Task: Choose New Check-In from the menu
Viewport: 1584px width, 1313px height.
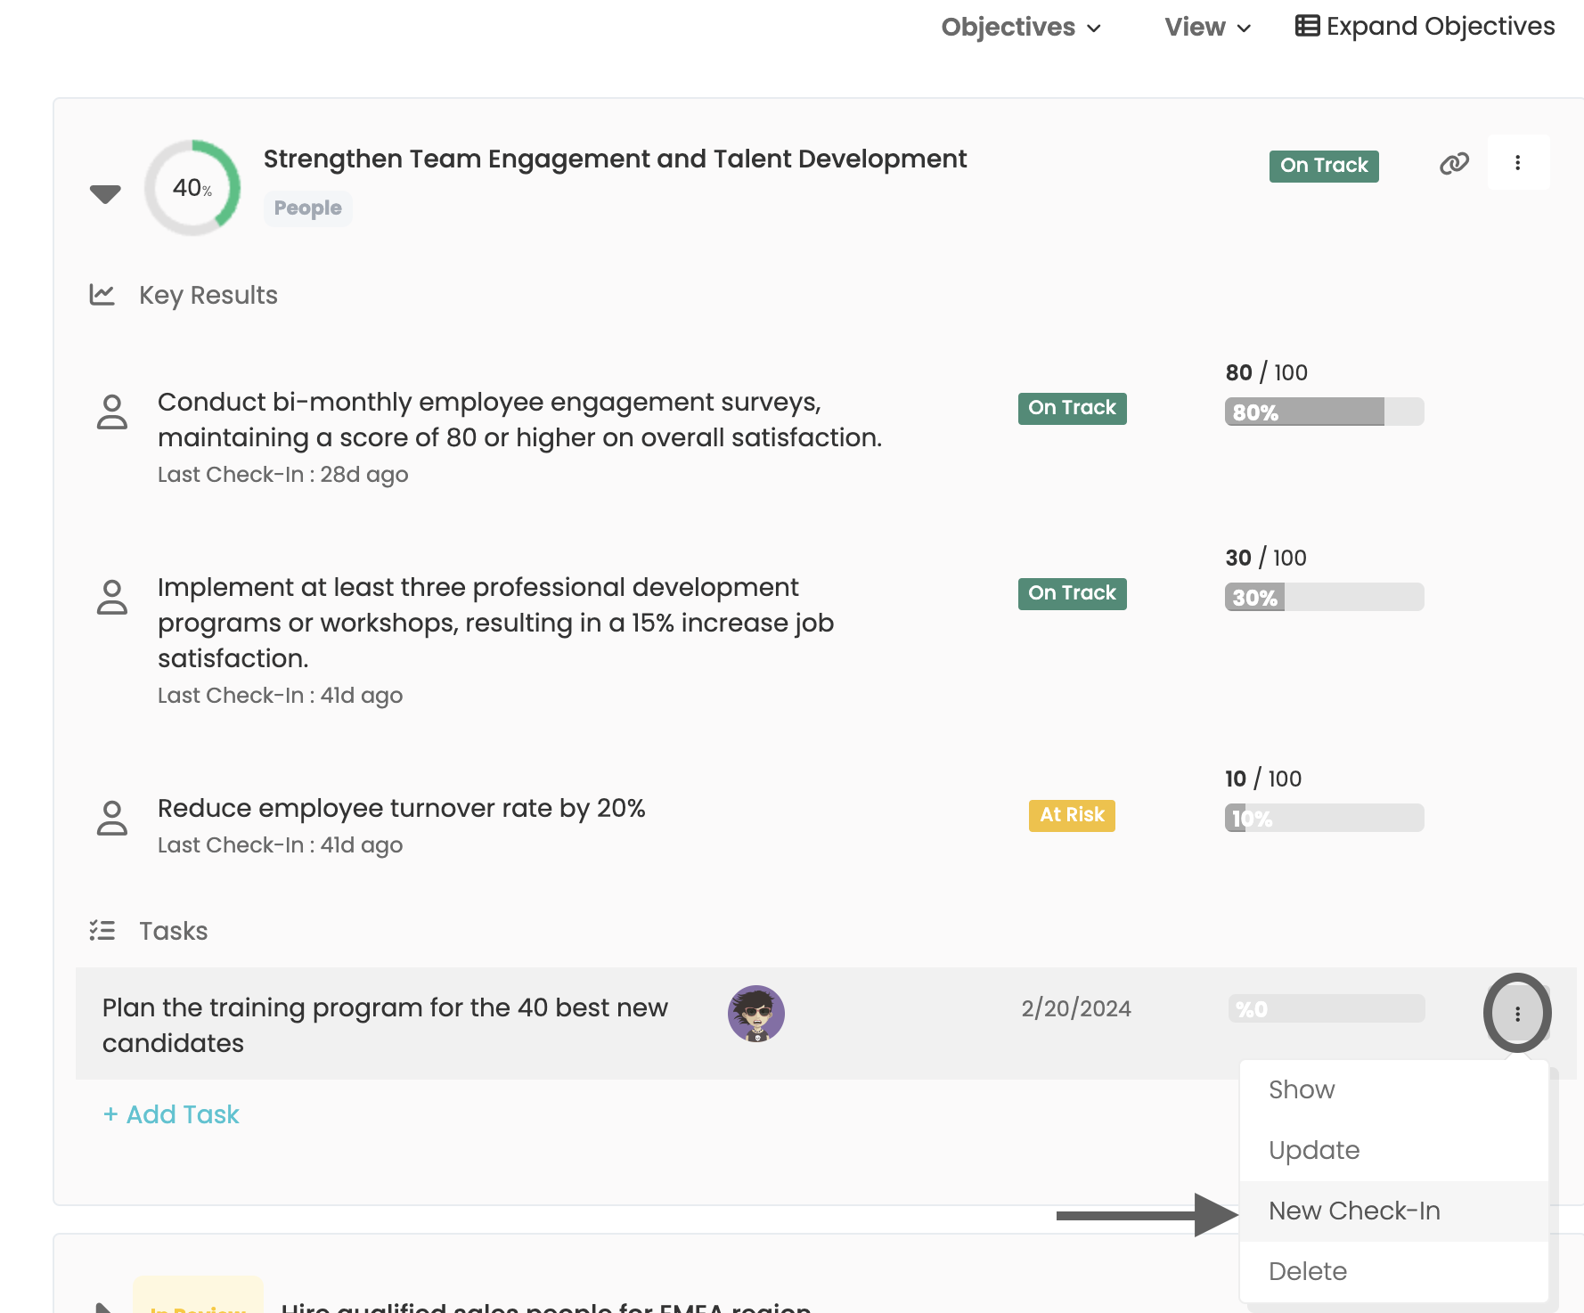Action: pyautogui.click(x=1354, y=1211)
